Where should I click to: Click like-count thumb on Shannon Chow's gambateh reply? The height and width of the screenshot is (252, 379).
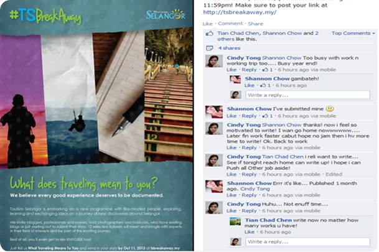[x=263, y=85]
